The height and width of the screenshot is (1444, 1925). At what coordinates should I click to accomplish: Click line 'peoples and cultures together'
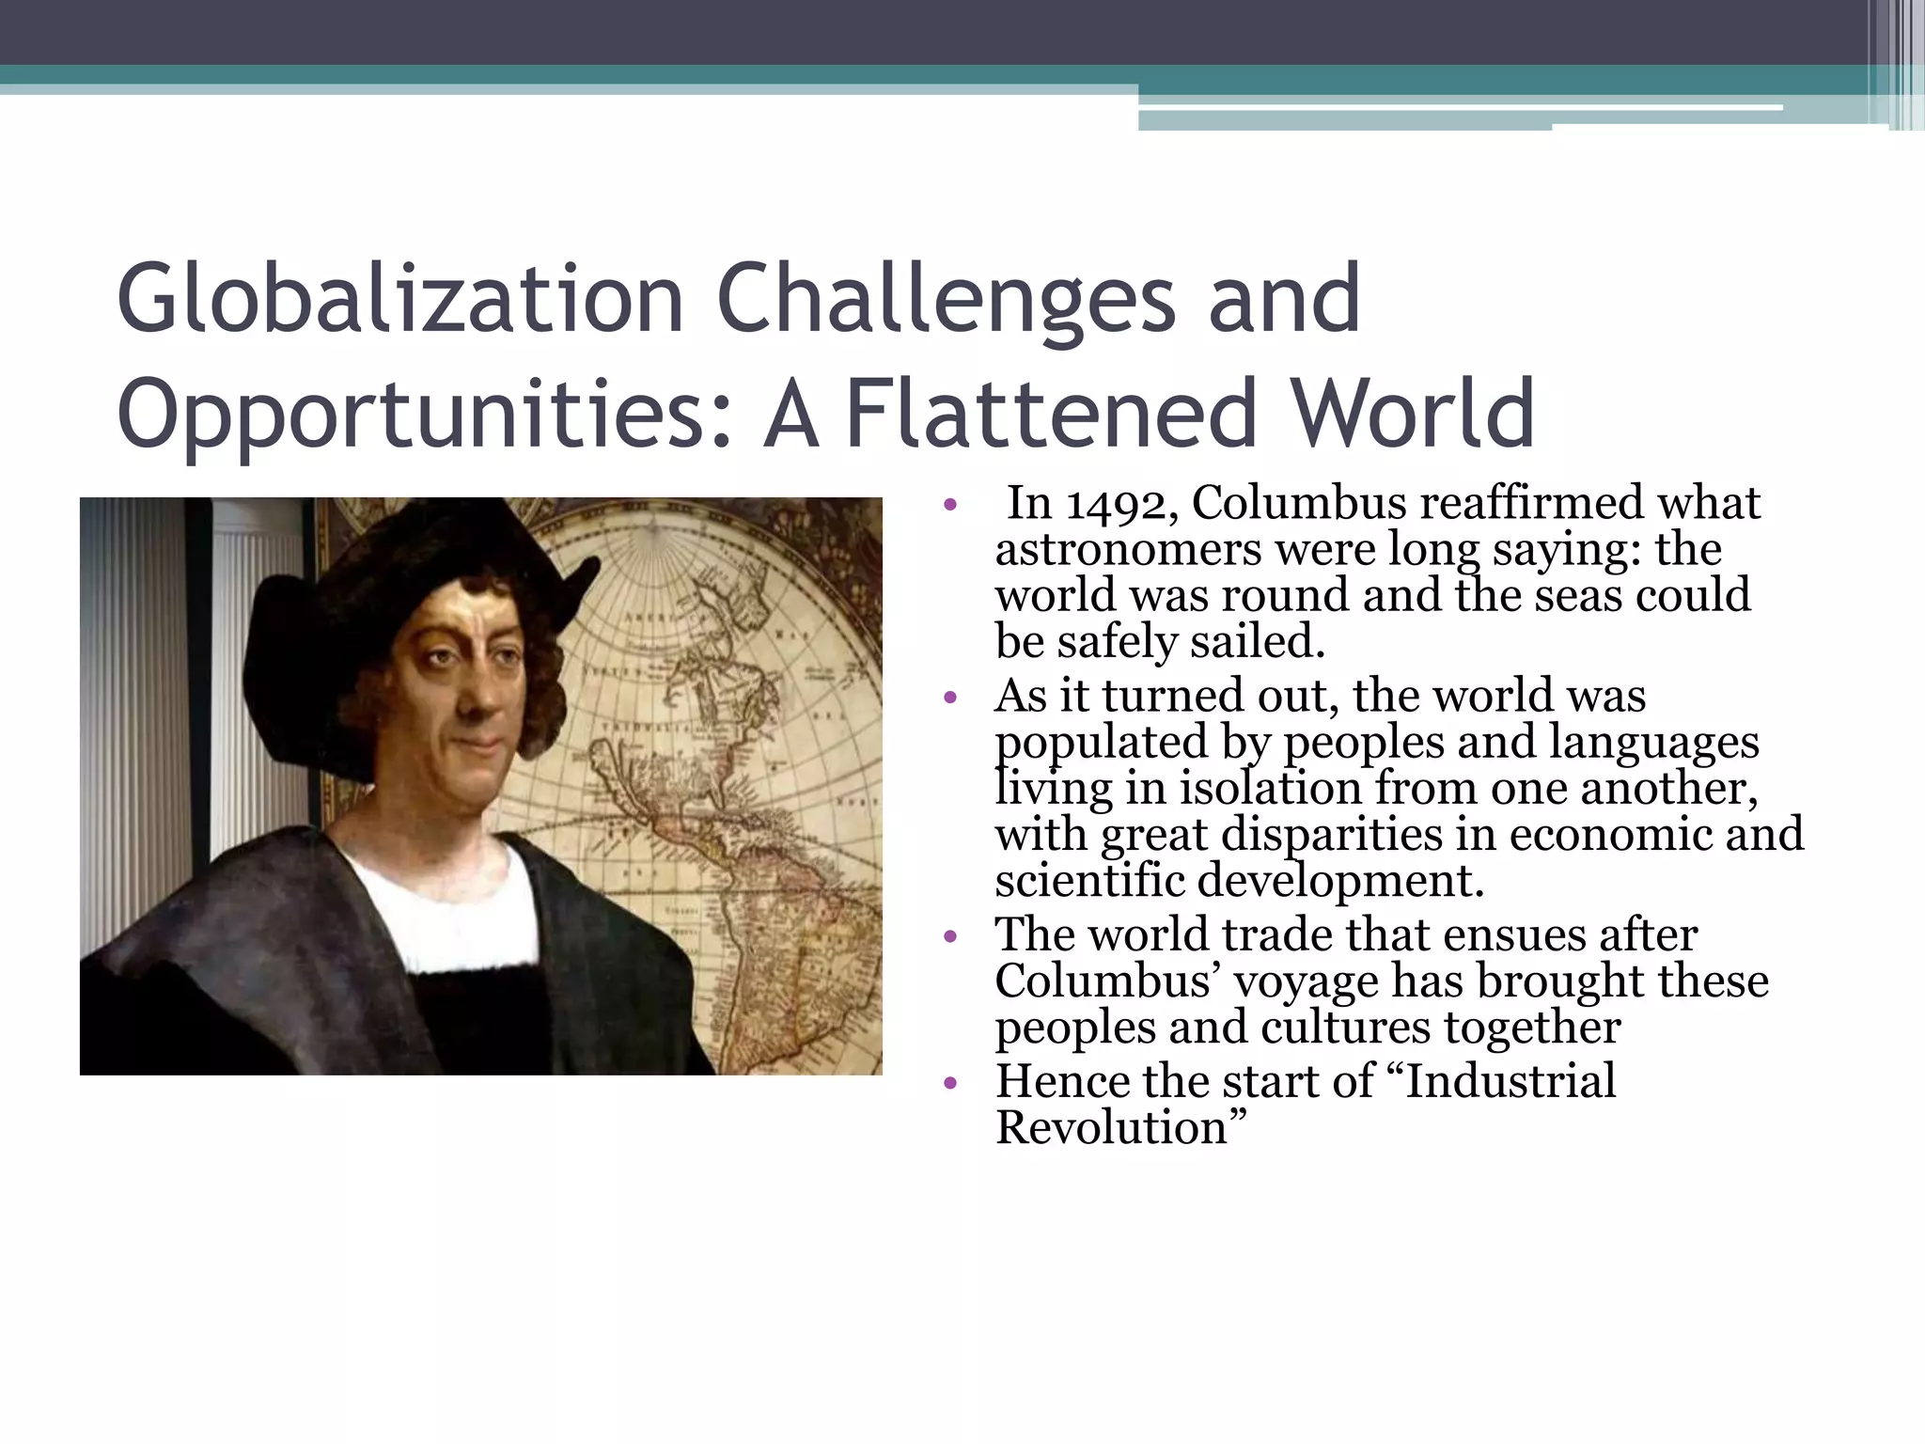pos(1308,1027)
